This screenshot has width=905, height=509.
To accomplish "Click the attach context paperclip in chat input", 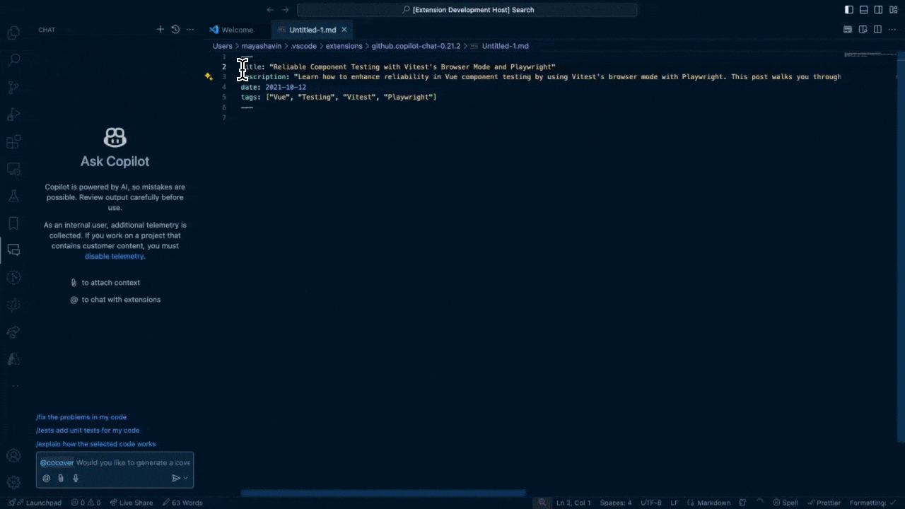I will coord(61,478).
